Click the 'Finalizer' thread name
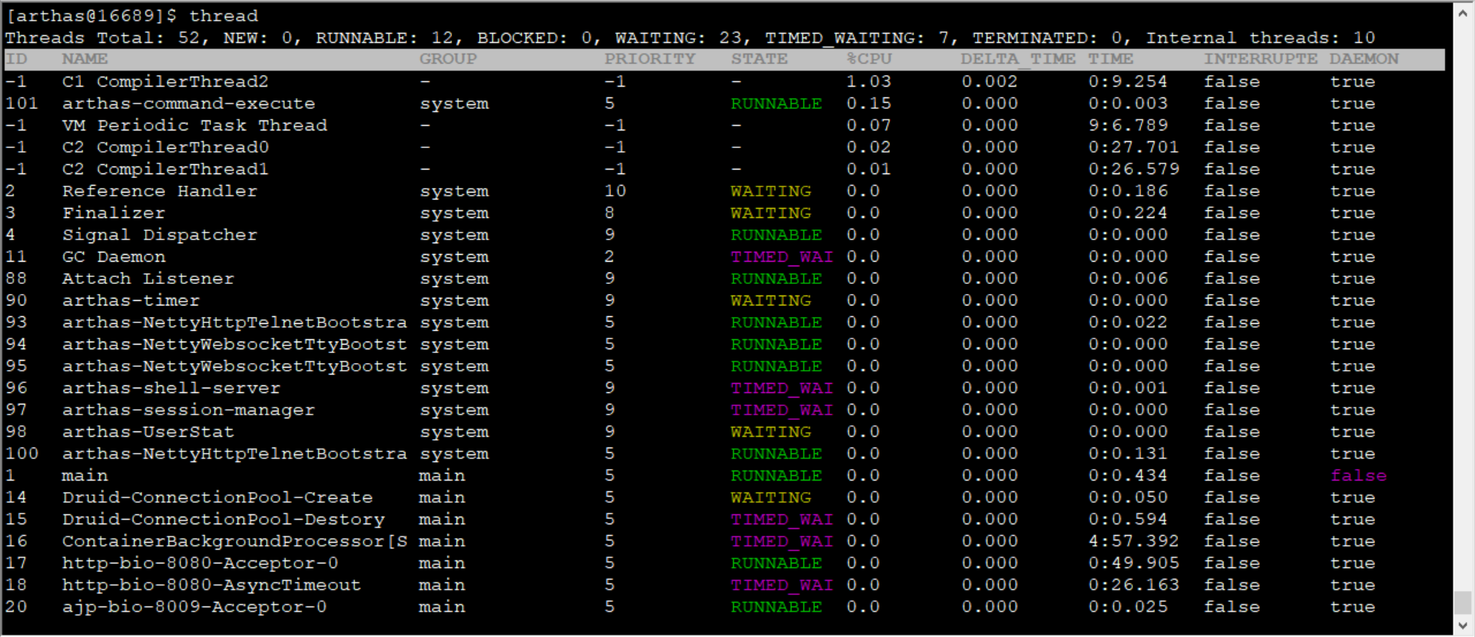 (x=114, y=213)
